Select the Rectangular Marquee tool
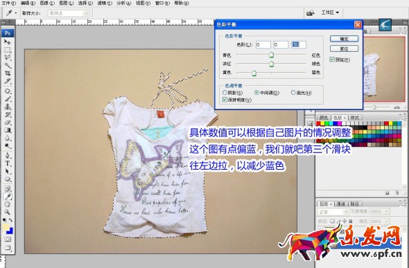The height and width of the screenshot is (268, 409). pyautogui.click(x=8, y=50)
